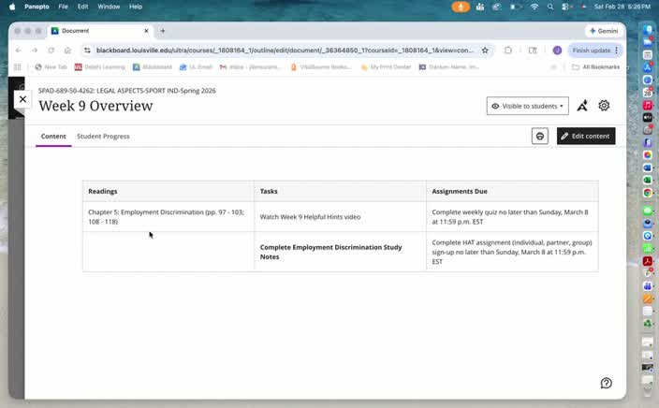Open Google Chrome from the Dock

(648, 193)
